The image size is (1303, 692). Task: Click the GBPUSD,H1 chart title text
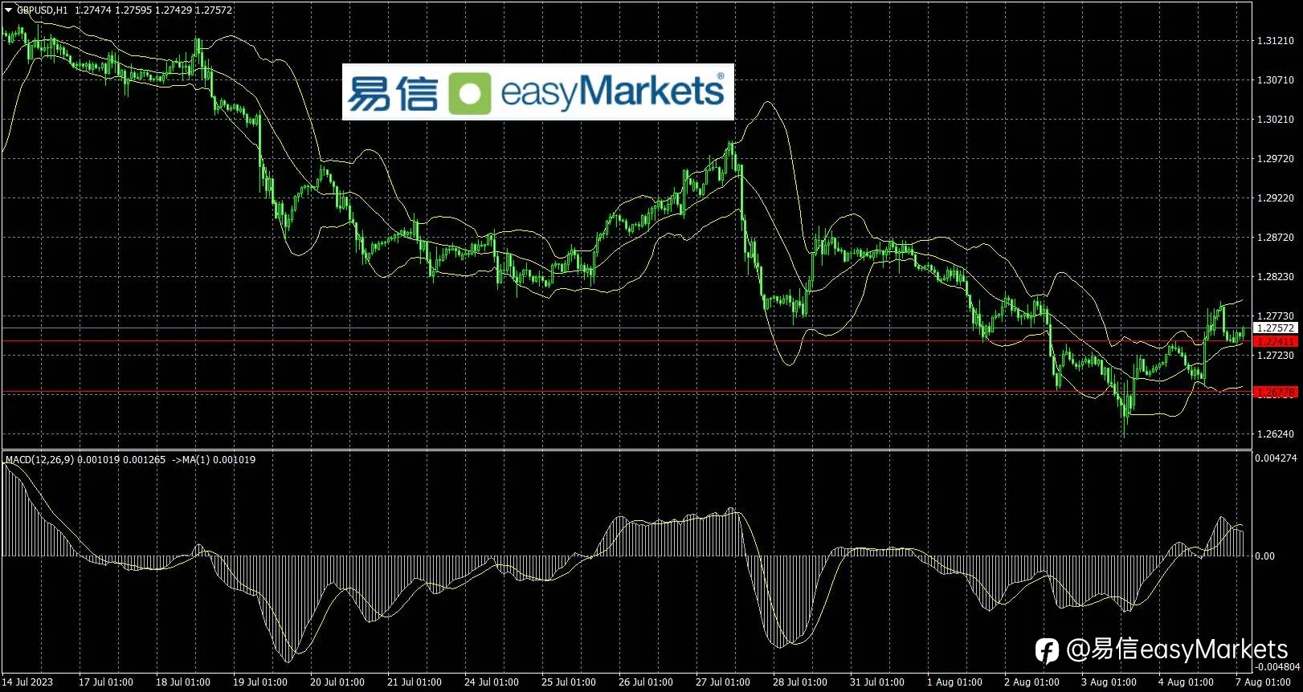coord(43,10)
